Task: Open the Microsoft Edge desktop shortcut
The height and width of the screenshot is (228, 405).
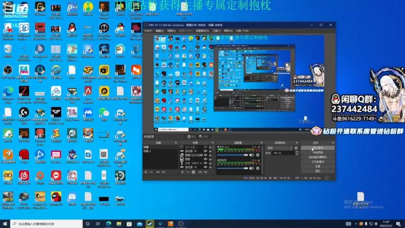Action: pos(8,94)
